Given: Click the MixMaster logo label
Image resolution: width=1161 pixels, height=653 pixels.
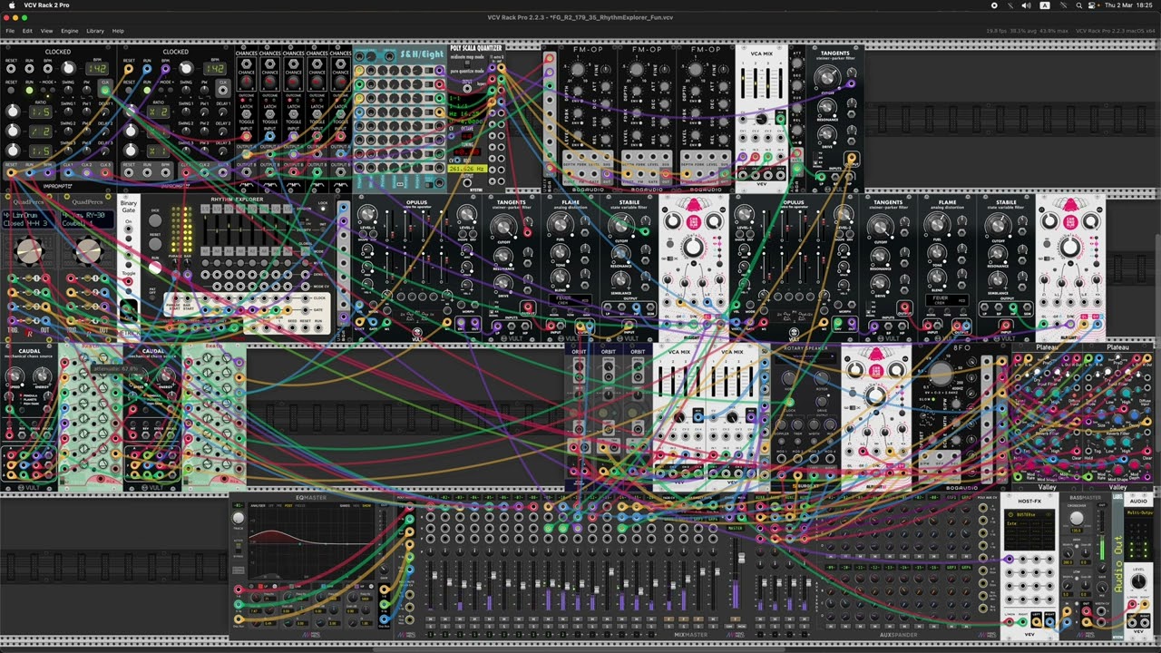Looking at the screenshot, I should pyautogui.click(x=691, y=635).
